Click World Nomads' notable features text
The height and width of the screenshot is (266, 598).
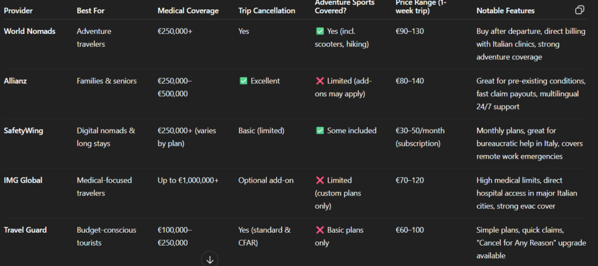pos(531,44)
